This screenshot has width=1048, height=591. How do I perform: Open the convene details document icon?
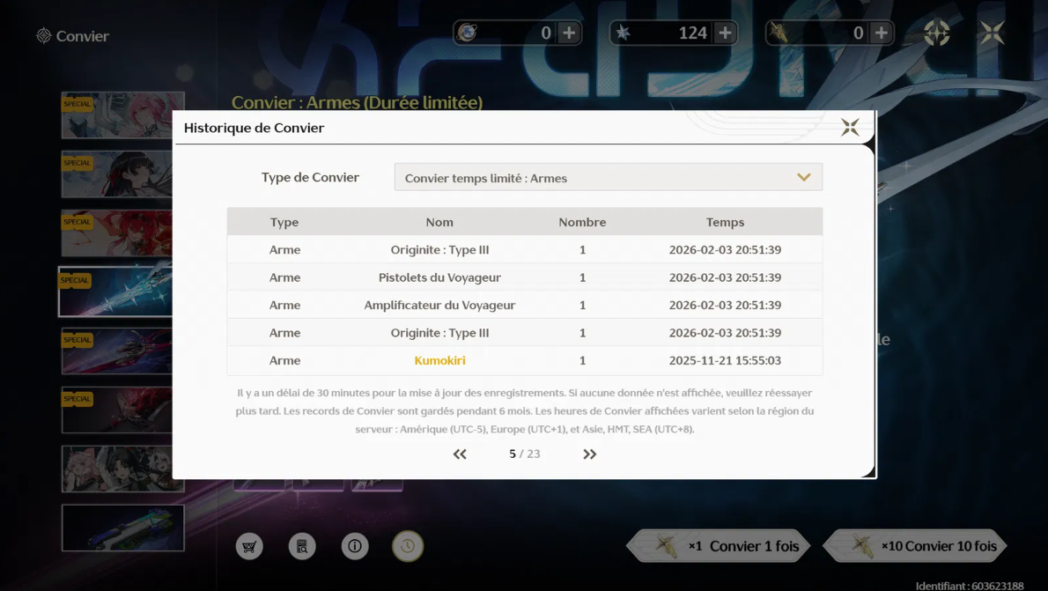(x=302, y=546)
